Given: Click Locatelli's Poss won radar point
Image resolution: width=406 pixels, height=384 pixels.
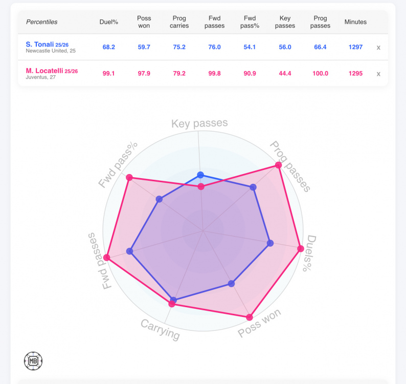Looking at the screenshot, I should click(x=250, y=317).
